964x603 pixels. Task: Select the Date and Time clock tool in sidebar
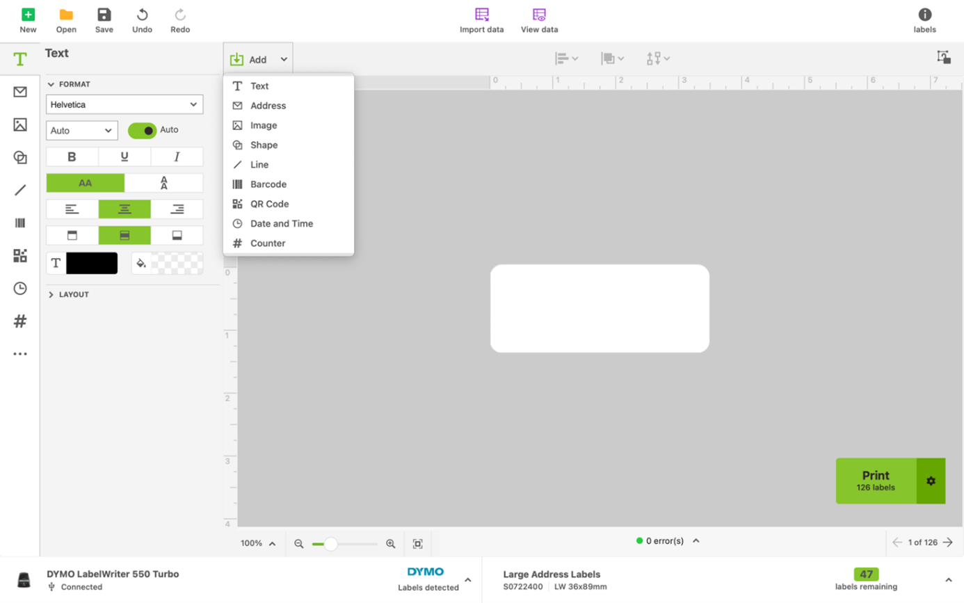[20, 288]
